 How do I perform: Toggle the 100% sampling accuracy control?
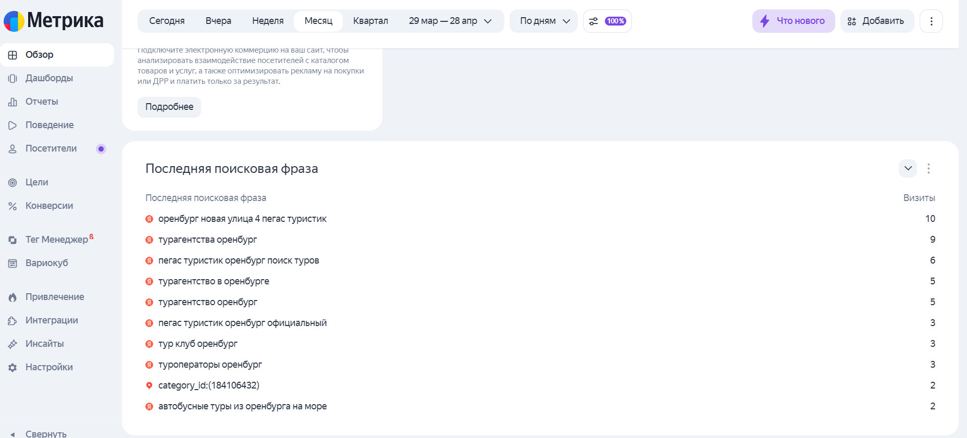(608, 21)
